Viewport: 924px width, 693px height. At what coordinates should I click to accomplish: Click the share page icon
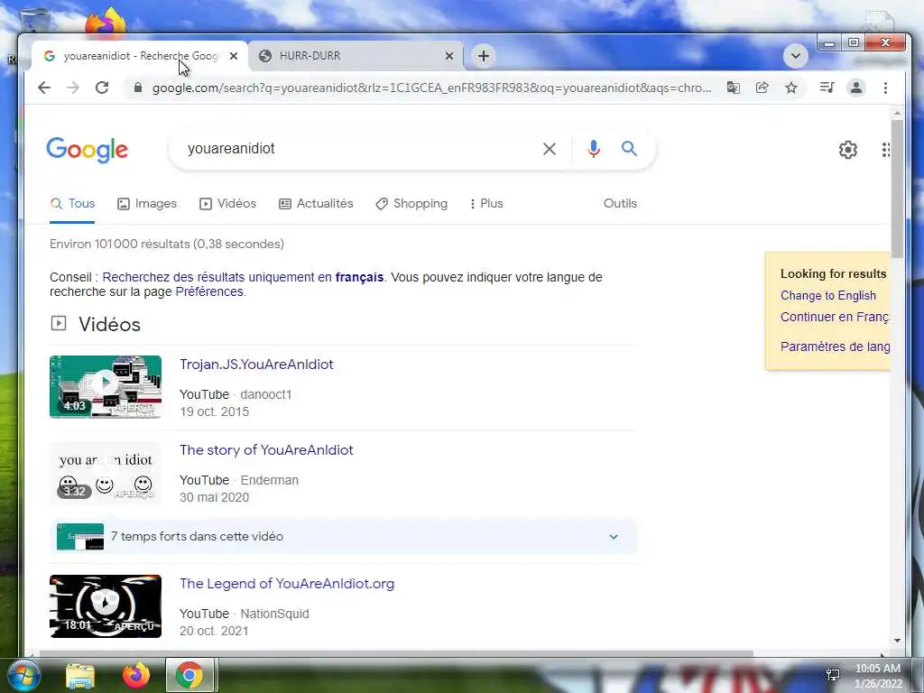pos(762,88)
